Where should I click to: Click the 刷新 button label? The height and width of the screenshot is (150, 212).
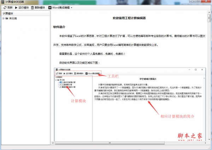[x=10, y=7]
